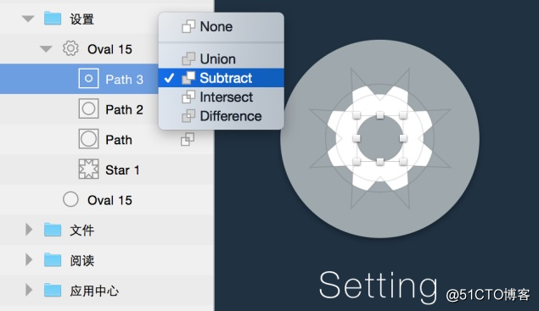This screenshot has height=311, width=539.
Task: Choose Union boolean operation
Action: (221, 59)
